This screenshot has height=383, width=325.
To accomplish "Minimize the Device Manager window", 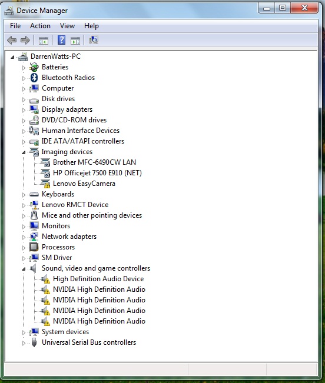I will pos(267,8).
